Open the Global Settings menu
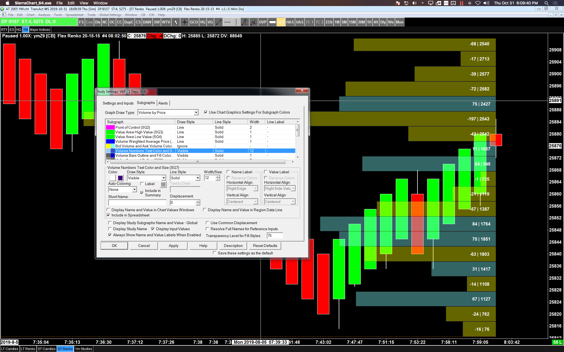Viewport: 564px width, 352px height. tap(110, 15)
